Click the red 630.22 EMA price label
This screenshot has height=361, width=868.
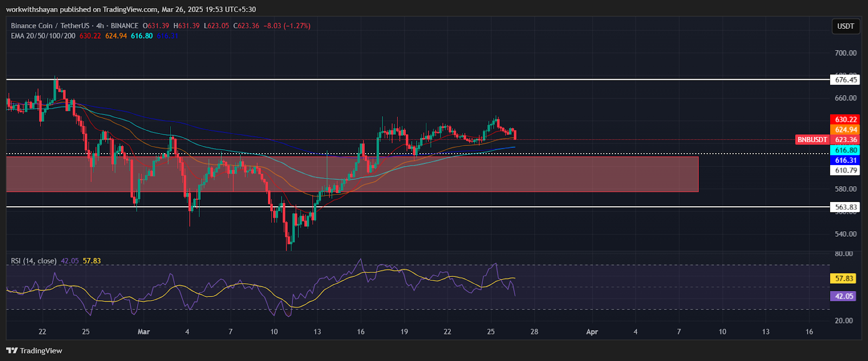tap(846, 119)
